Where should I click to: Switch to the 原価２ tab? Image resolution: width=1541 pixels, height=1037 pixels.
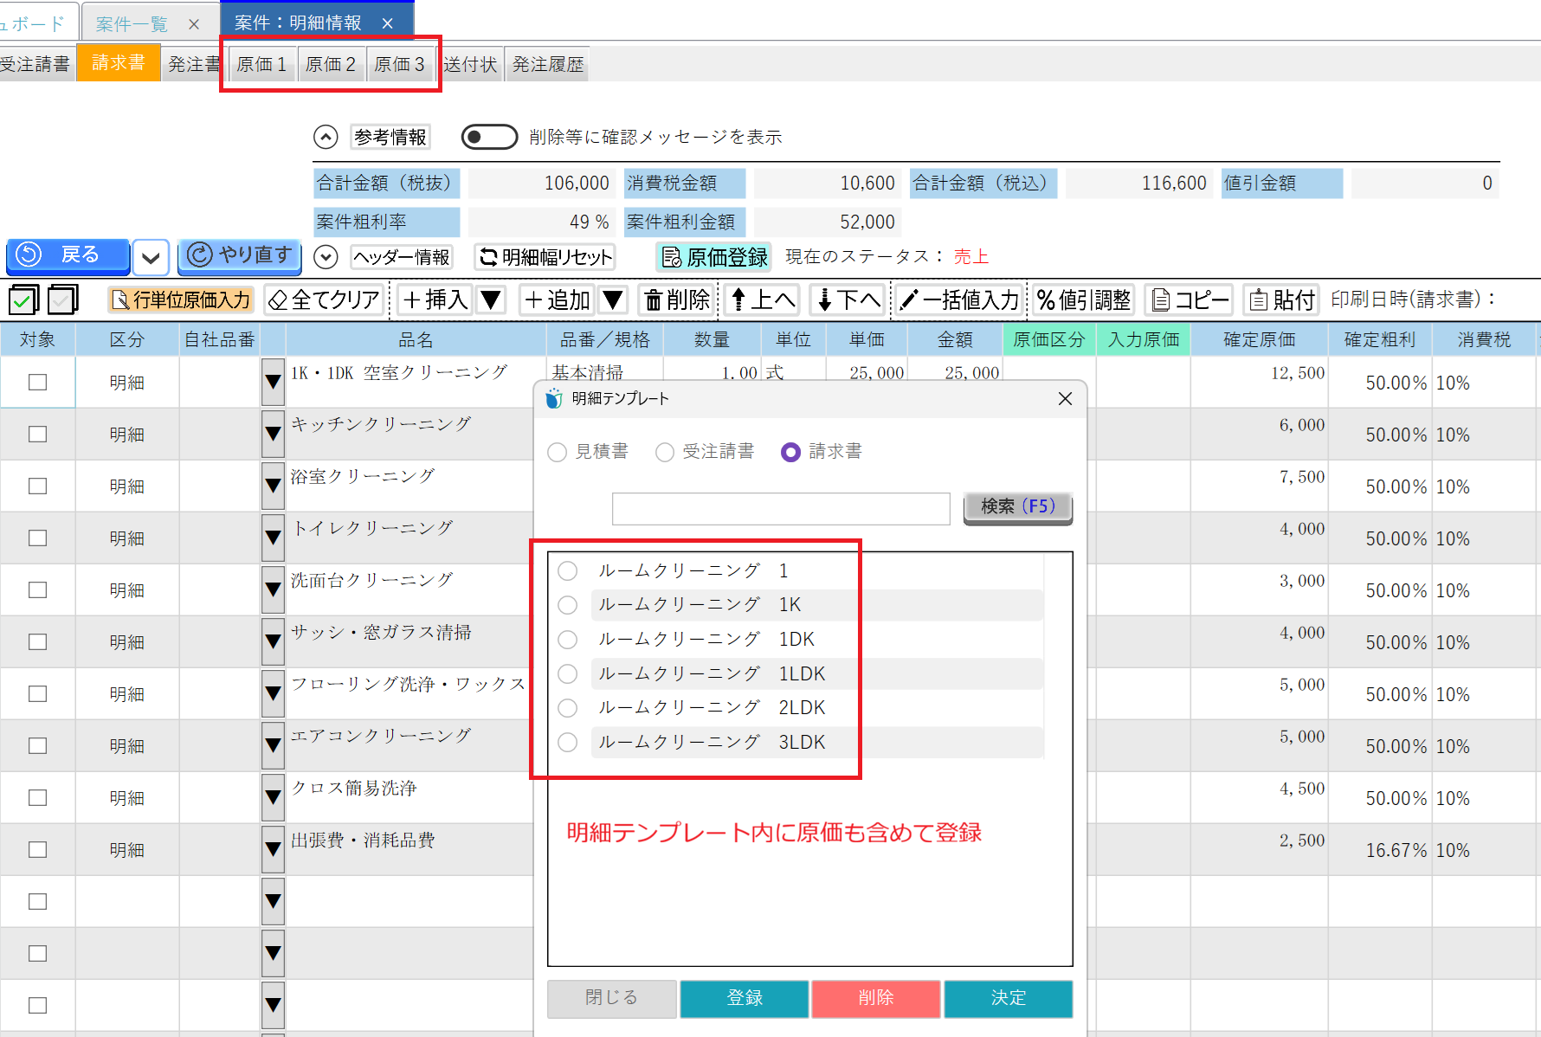tap(331, 64)
